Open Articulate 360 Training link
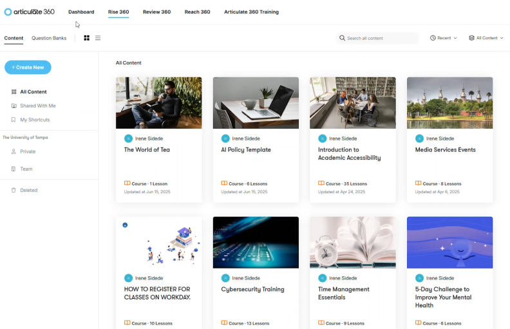 [x=251, y=12]
